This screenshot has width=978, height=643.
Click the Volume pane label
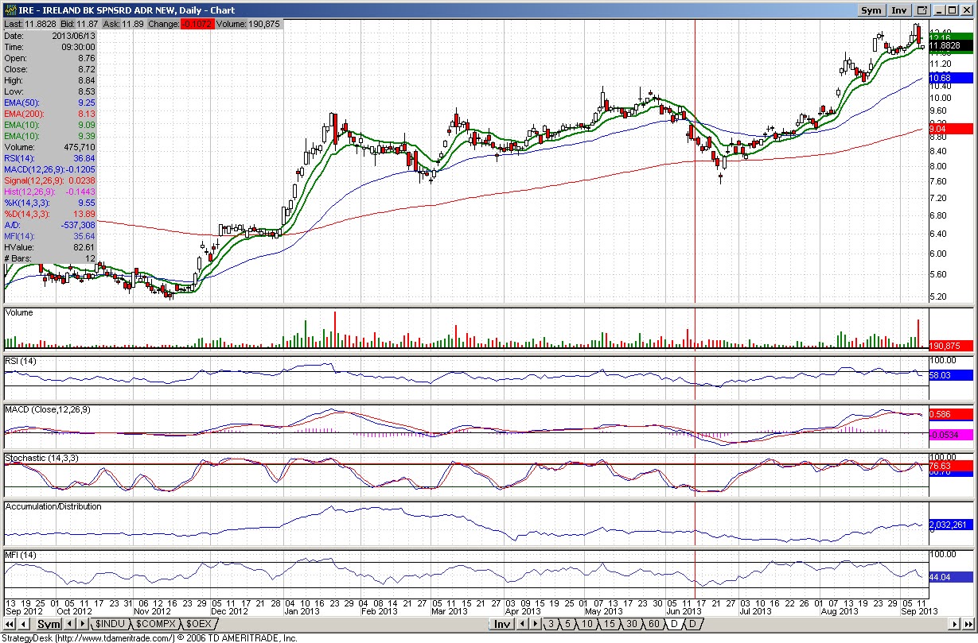[x=20, y=313]
